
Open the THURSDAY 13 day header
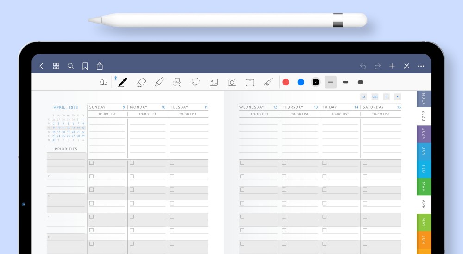click(300, 107)
